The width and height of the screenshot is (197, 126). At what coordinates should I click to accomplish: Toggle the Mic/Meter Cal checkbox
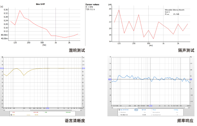(x=119, y=115)
